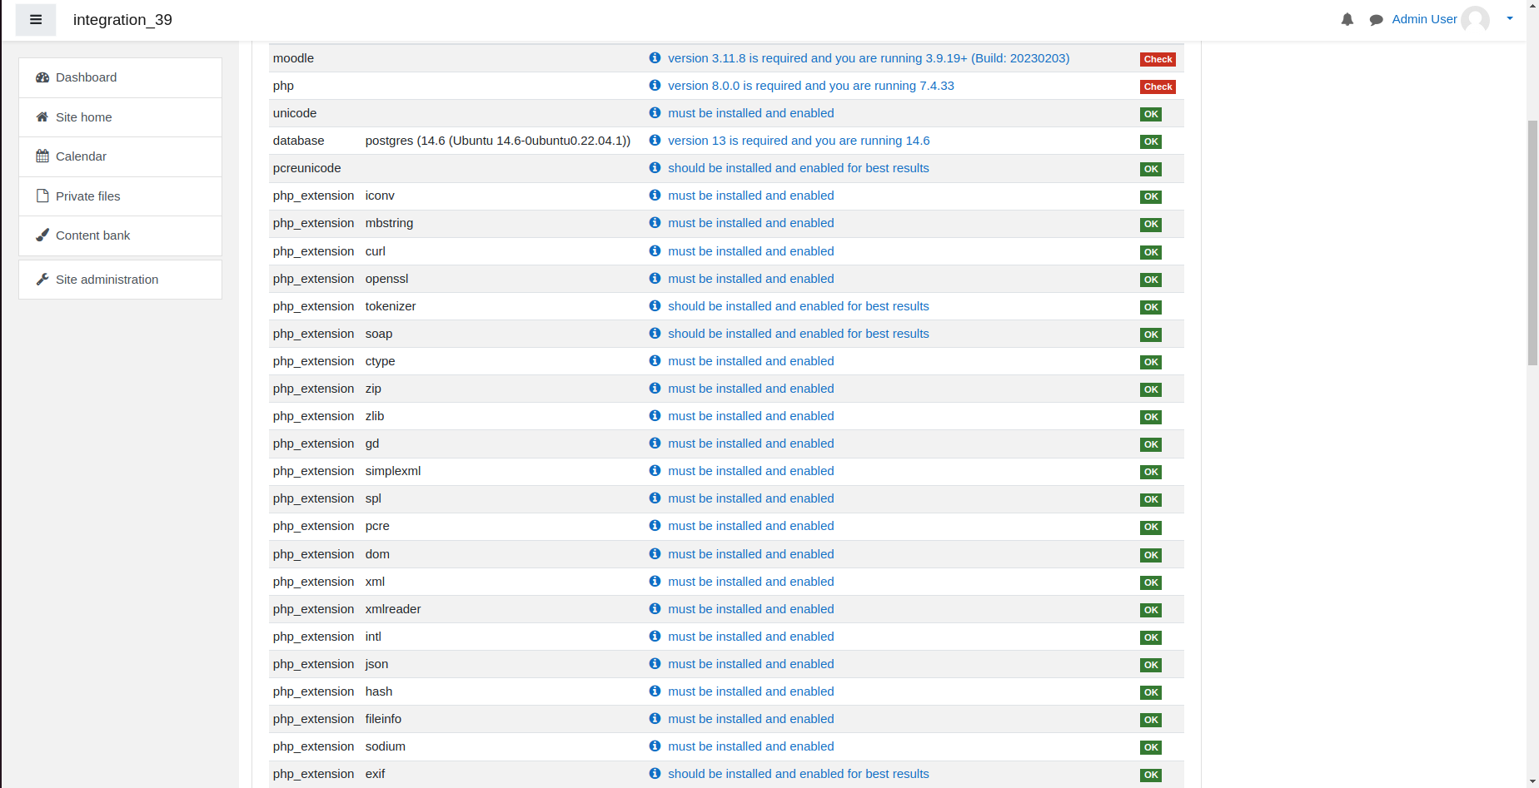Open unicode must be installed link
This screenshot has width=1539, height=788.
(x=751, y=113)
